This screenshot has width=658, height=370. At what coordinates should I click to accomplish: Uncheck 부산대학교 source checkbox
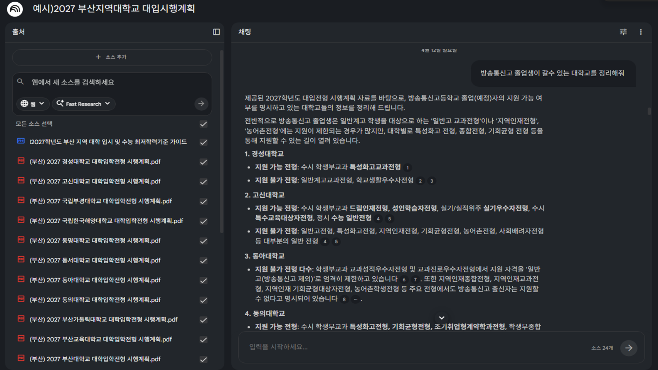204,359
